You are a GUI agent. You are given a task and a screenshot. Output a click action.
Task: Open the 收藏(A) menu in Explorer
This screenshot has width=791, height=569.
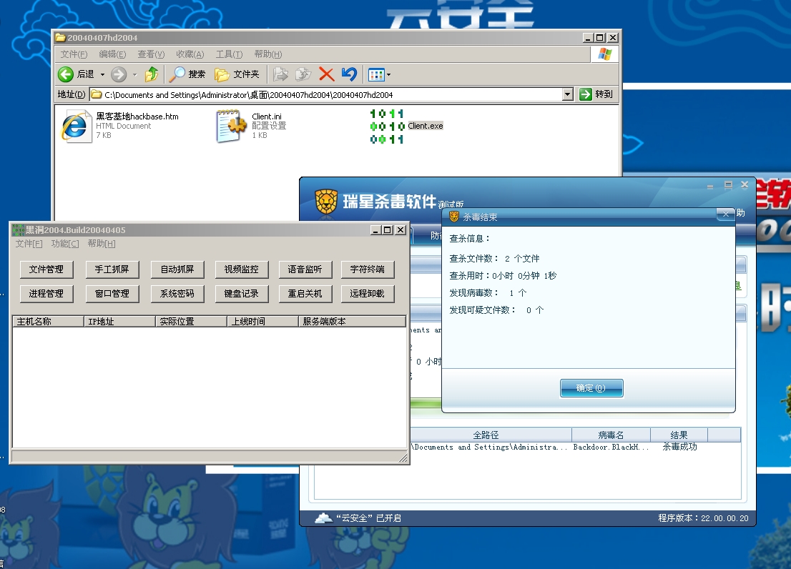pos(190,54)
